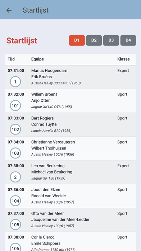Select start number badge 104
This screenshot has height=251, width=141.
pyautogui.click(x=15, y=201)
